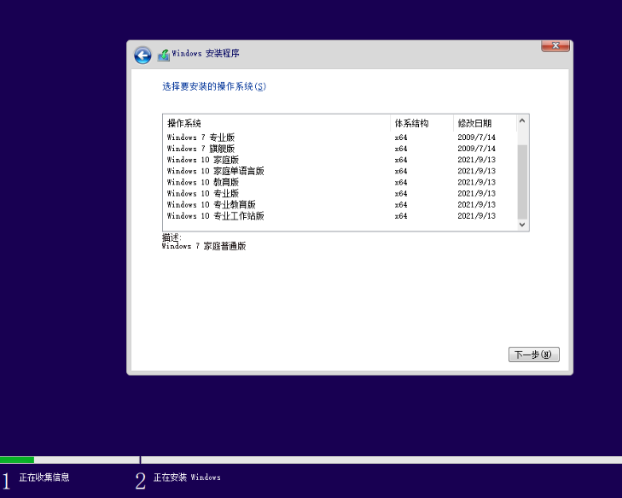The height and width of the screenshot is (498, 622).
Task: Click the Windows setup program icon
Action: (x=164, y=55)
